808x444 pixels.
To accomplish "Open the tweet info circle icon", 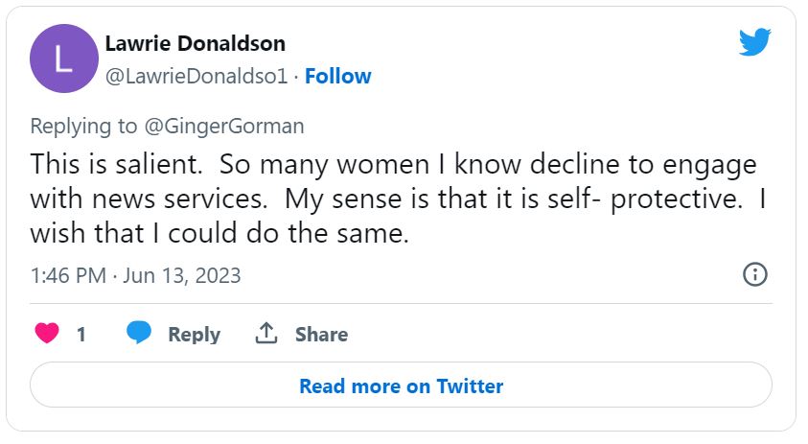I will point(755,274).
